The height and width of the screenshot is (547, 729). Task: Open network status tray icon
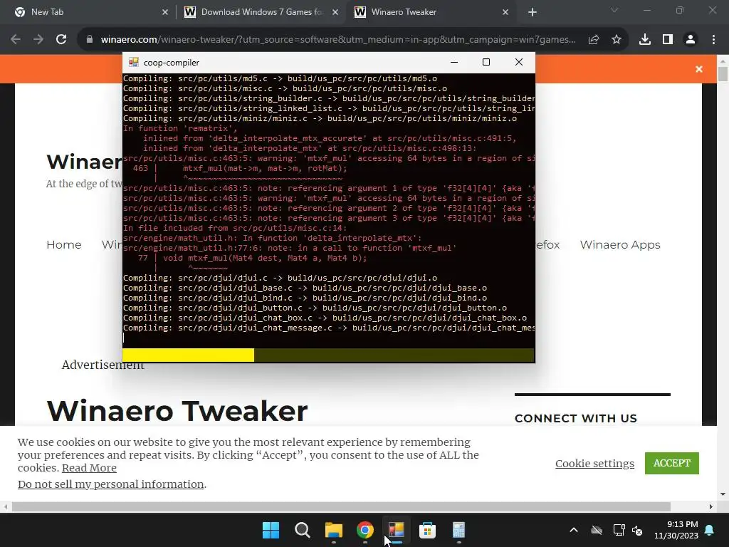[x=619, y=530]
